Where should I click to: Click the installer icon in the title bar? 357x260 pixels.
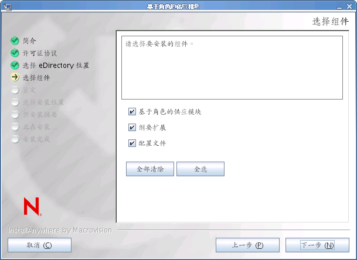pyautogui.click(x=8, y=6)
